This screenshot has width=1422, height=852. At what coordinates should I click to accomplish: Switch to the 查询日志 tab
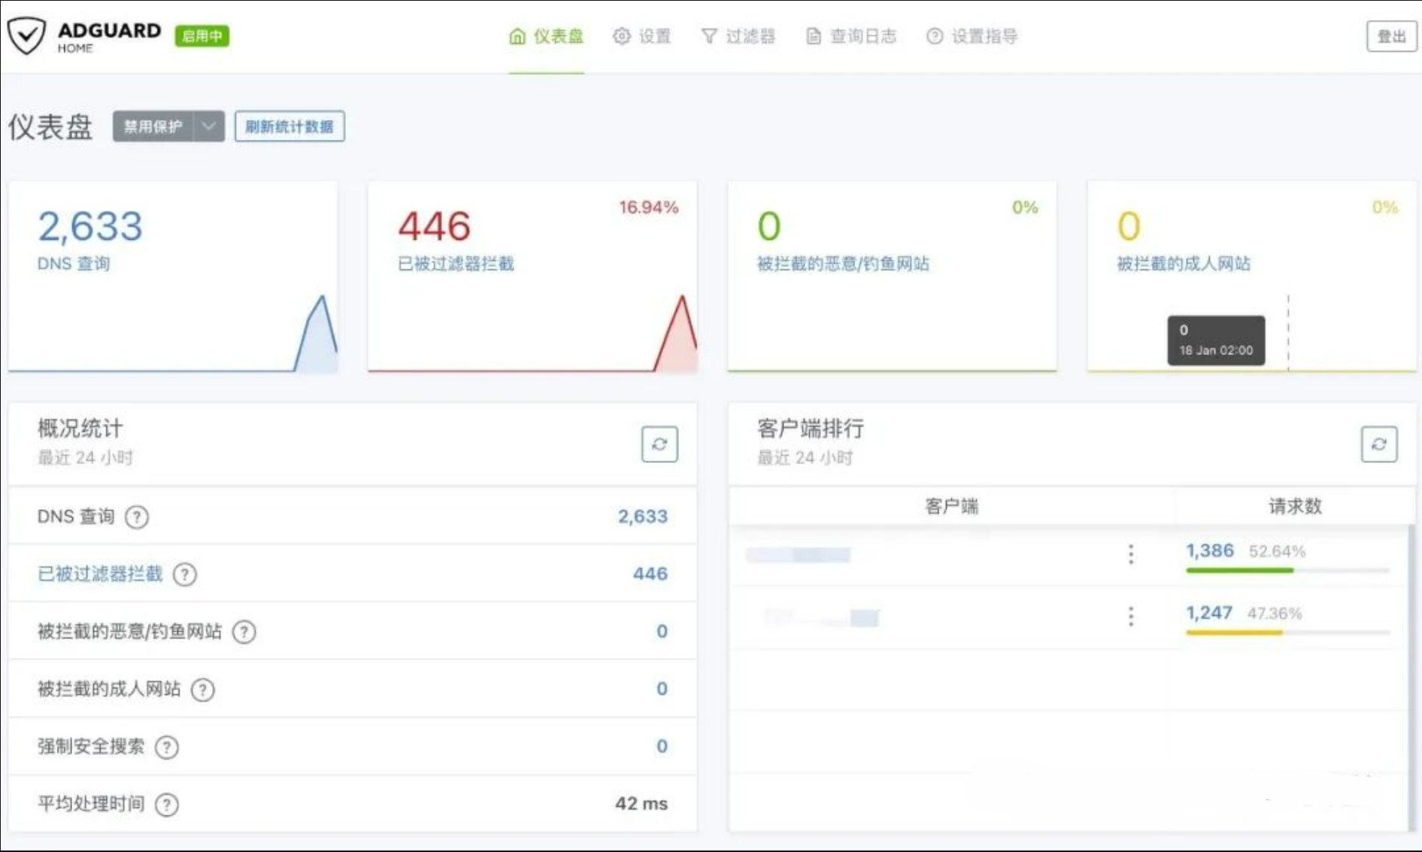[851, 36]
